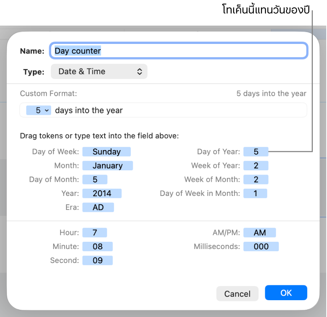Click the Day of Year token
Viewport: 327px width, 317px height.
point(256,152)
